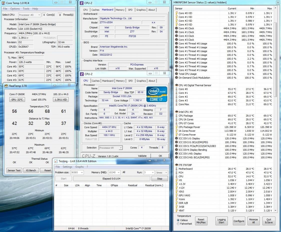Click the RealTemp 1.3911 VID button
The height and width of the screenshot is (232, 281).
61,100
